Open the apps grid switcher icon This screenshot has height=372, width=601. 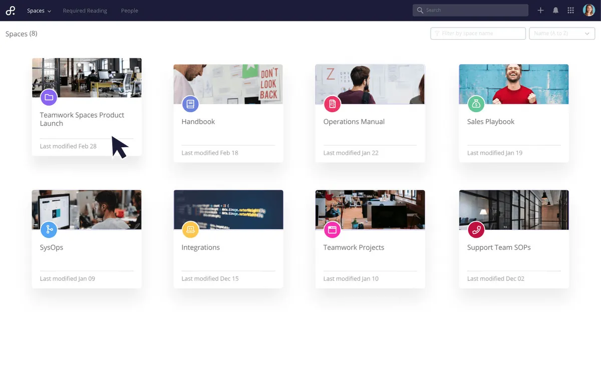coord(570,10)
